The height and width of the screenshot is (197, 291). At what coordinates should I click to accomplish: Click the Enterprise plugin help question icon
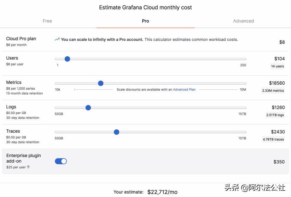coord(28,167)
